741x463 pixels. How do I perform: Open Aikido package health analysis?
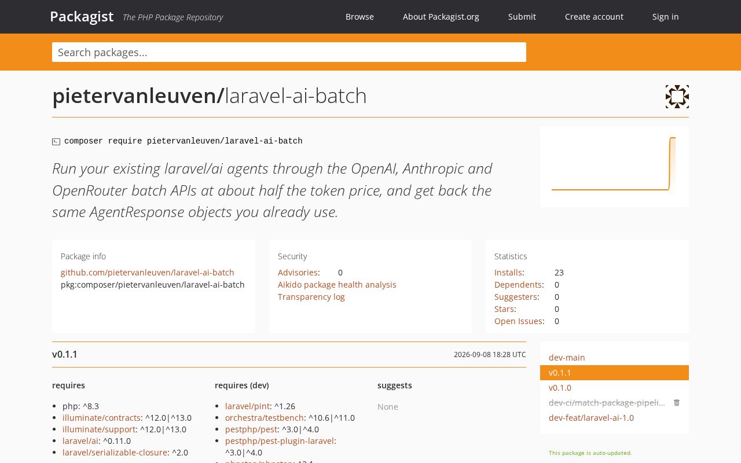(337, 285)
